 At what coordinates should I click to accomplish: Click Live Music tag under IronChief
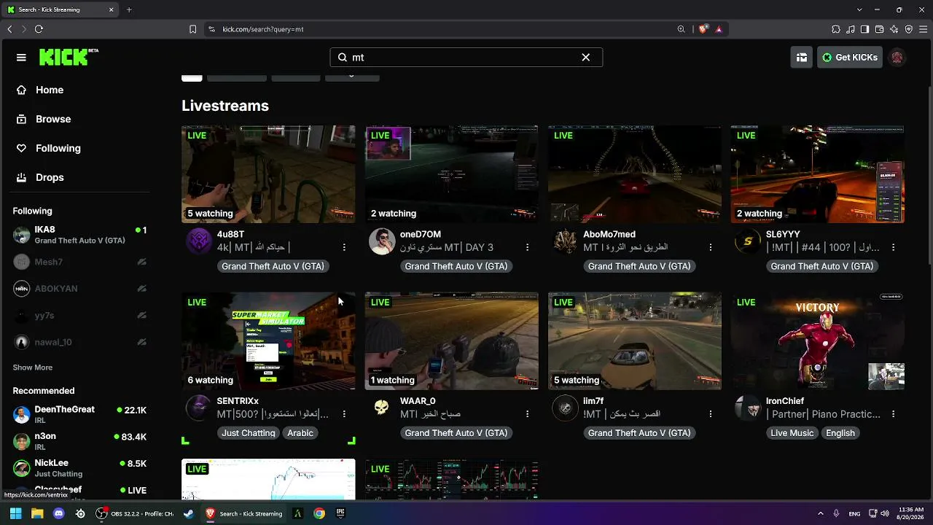pos(792,433)
